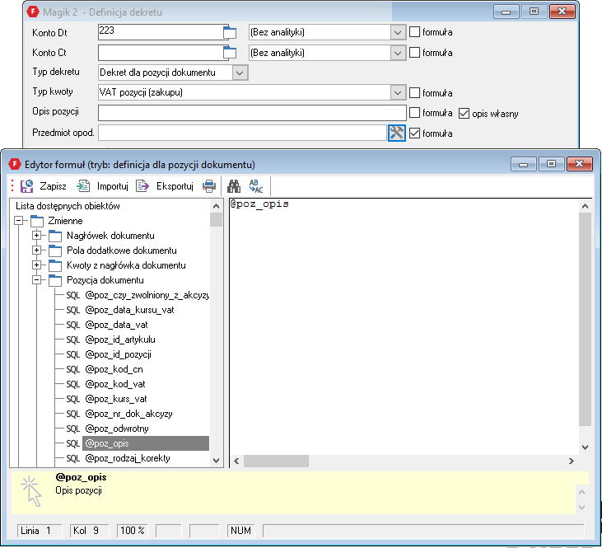The width and height of the screenshot is (602, 548).
Task: Open find with binoculars icon
Action: coord(234,186)
